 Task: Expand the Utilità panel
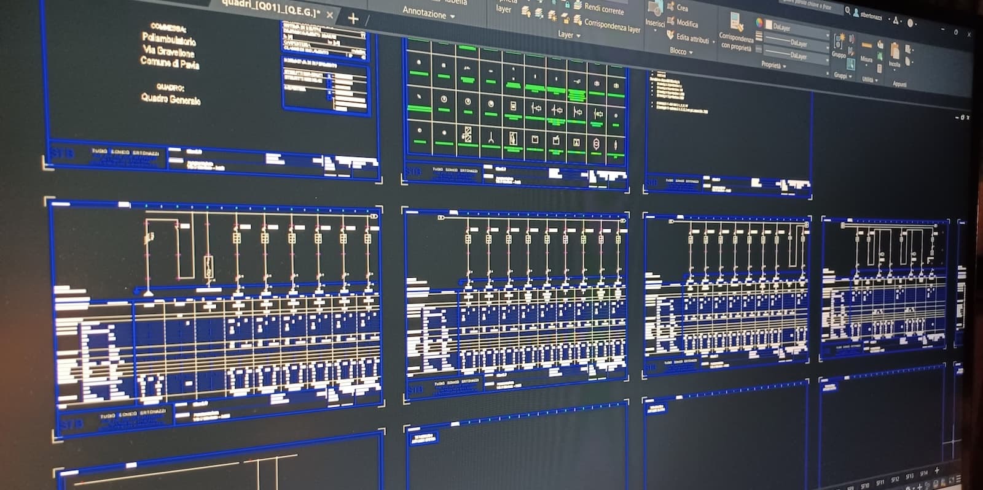coord(869,80)
